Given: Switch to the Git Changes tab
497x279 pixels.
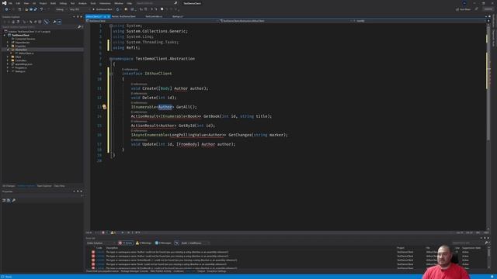Looking at the screenshot, I should 9,186.
